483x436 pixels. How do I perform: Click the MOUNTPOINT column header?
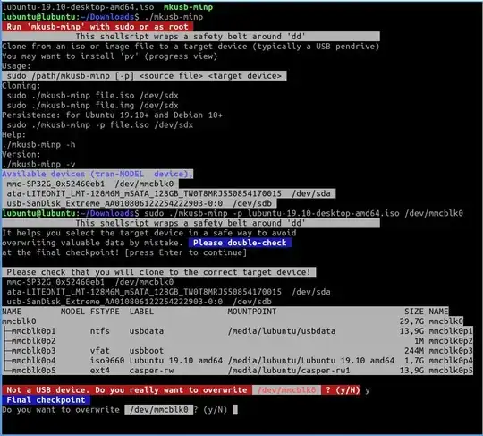[x=251, y=312]
